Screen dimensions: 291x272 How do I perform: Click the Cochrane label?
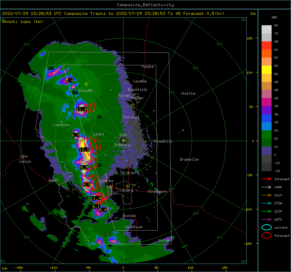click(106, 181)
